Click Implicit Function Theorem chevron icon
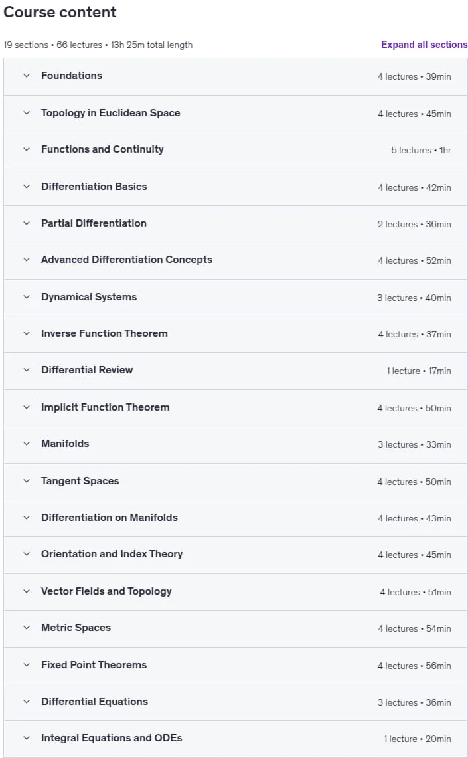The image size is (468, 758). (27, 407)
